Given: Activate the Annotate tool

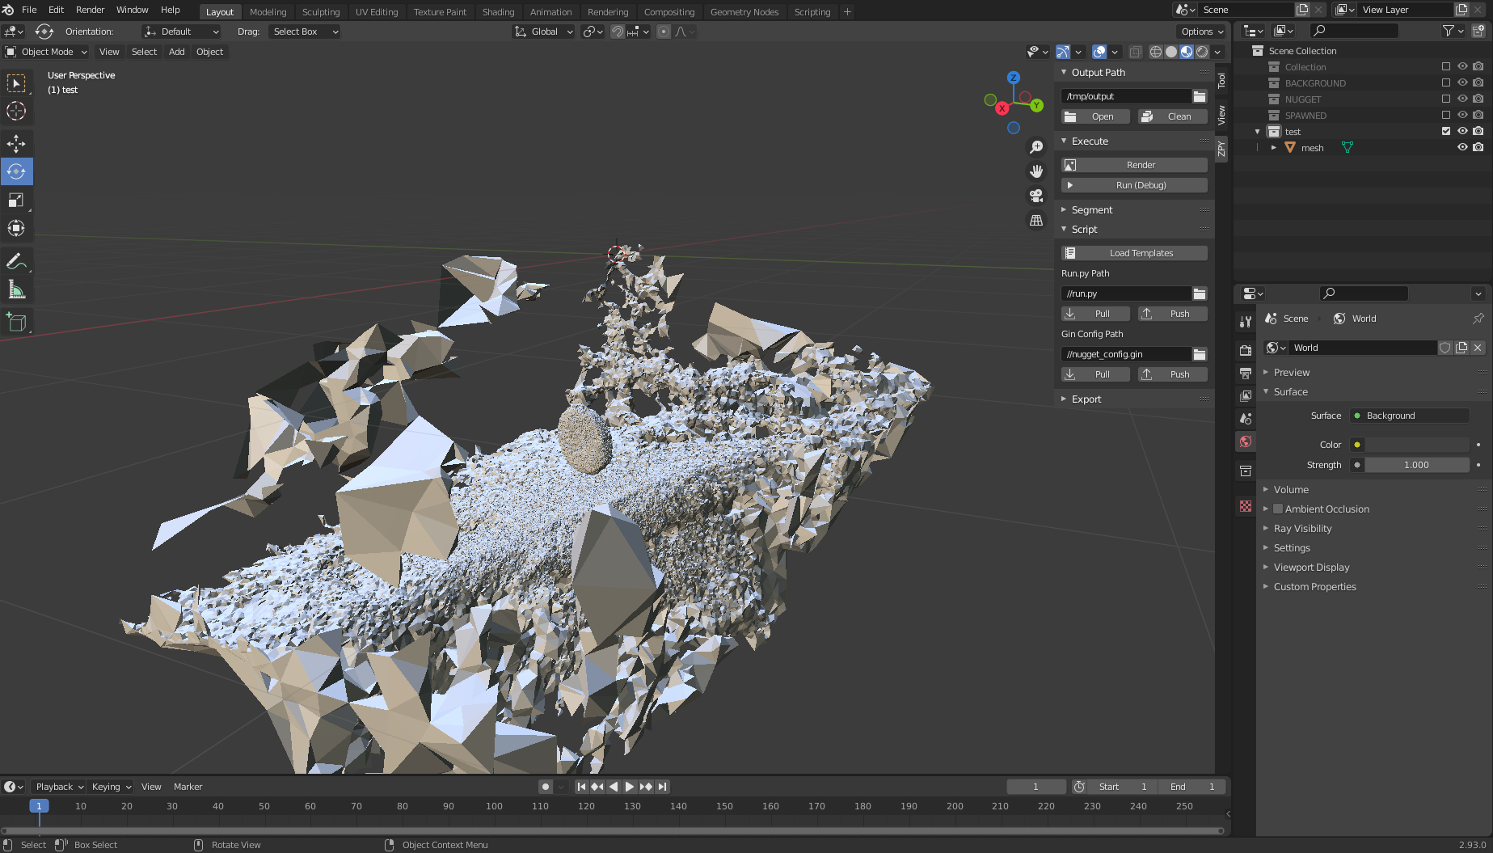Looking at the screenshot, I should pyautogui.click(x=16, y=261).
